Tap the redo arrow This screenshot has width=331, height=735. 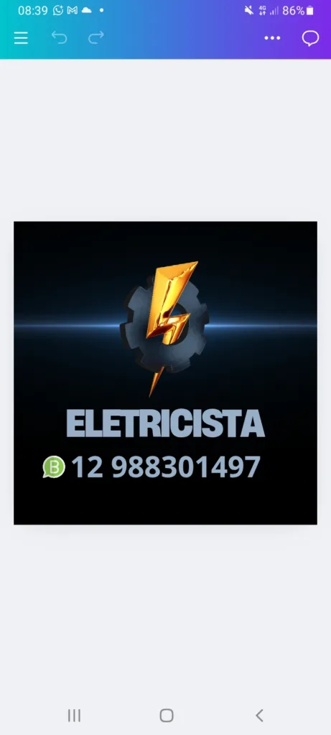(x=96, y=37)
